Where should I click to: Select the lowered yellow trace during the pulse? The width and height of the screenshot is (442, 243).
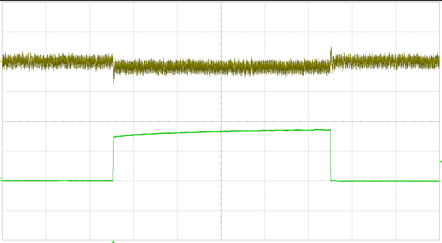[221, 67]
